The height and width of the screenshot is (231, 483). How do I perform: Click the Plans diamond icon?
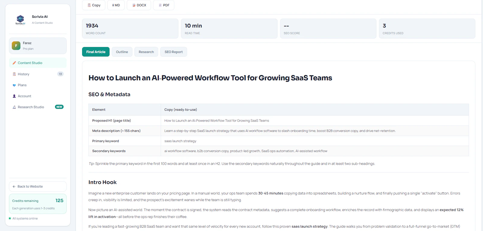[14, 85]
